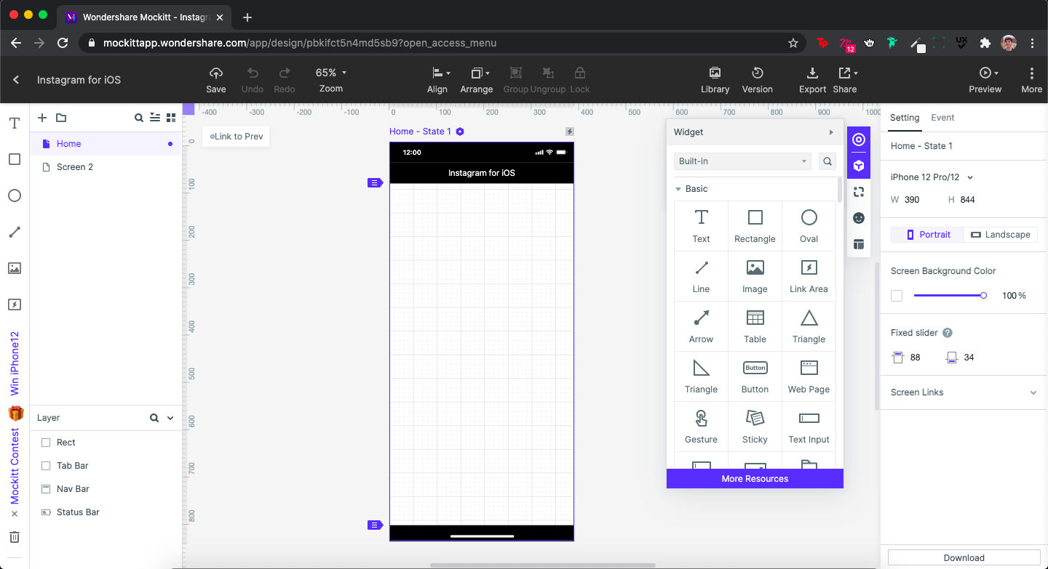
Task: Open the Align dropdown
Action: coord(437,80)
